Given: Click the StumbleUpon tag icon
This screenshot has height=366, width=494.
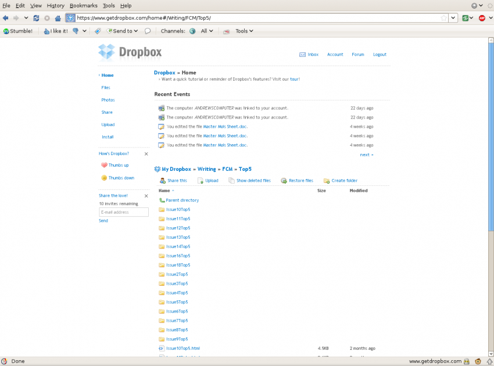Looking at the screenshot, I should 98,31.
